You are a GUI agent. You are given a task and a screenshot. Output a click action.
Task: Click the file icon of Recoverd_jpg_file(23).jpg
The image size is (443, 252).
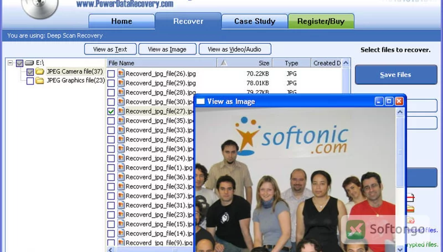(x=121, y=214)
